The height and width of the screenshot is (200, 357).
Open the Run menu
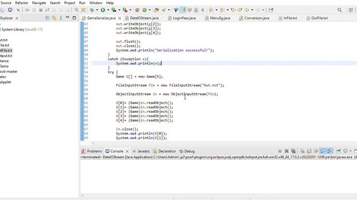click(x=82, y=3)
